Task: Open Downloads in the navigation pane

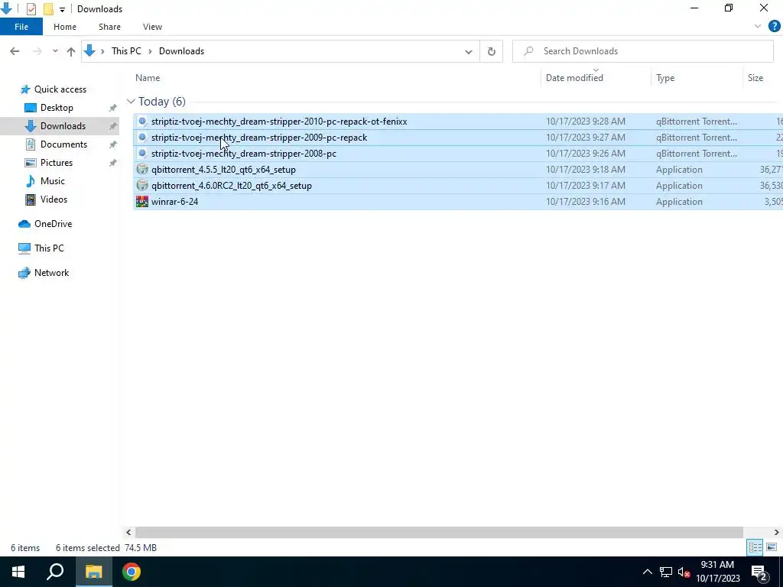Action: [x=63, y=126]
